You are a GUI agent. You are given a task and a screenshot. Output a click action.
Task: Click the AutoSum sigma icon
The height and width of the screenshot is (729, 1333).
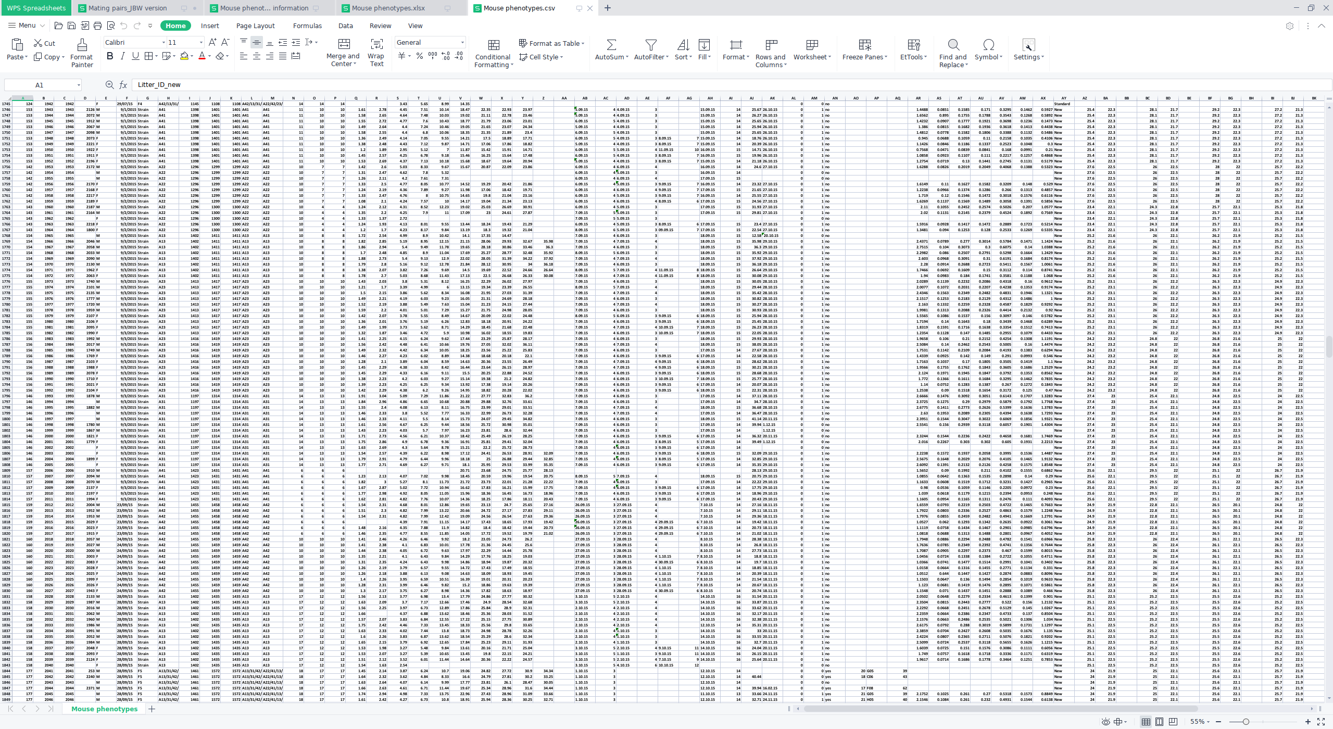(611, 45)
